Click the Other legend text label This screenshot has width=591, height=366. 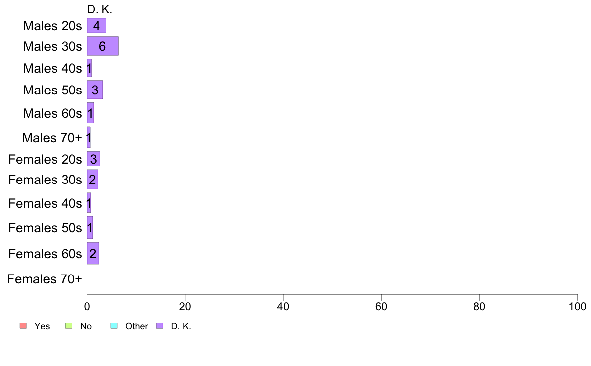[x=136, y=326]
